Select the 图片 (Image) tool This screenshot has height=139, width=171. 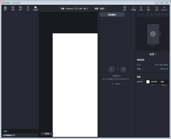click(5, 8)
